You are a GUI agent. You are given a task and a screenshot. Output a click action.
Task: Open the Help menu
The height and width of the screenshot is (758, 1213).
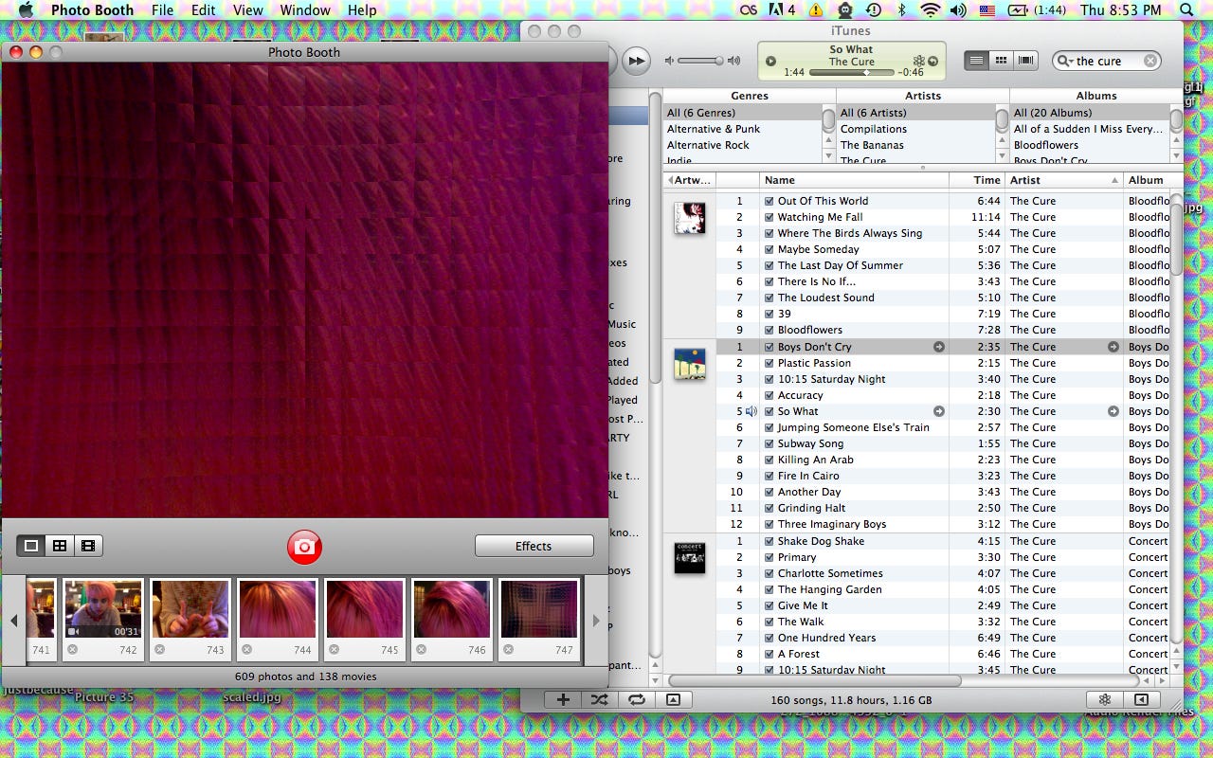coord(362,10)
